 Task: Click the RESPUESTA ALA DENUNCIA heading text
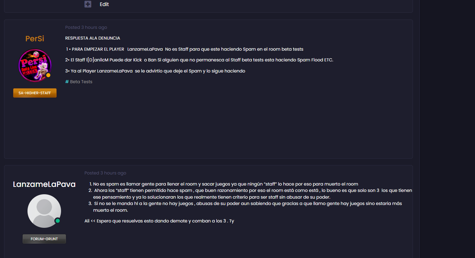[x=93, y=38]
